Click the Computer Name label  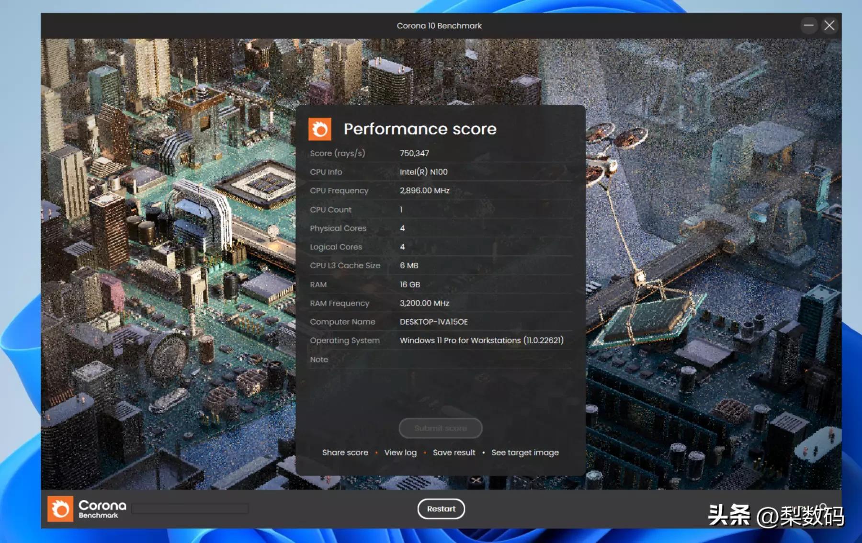pos(342,322)
